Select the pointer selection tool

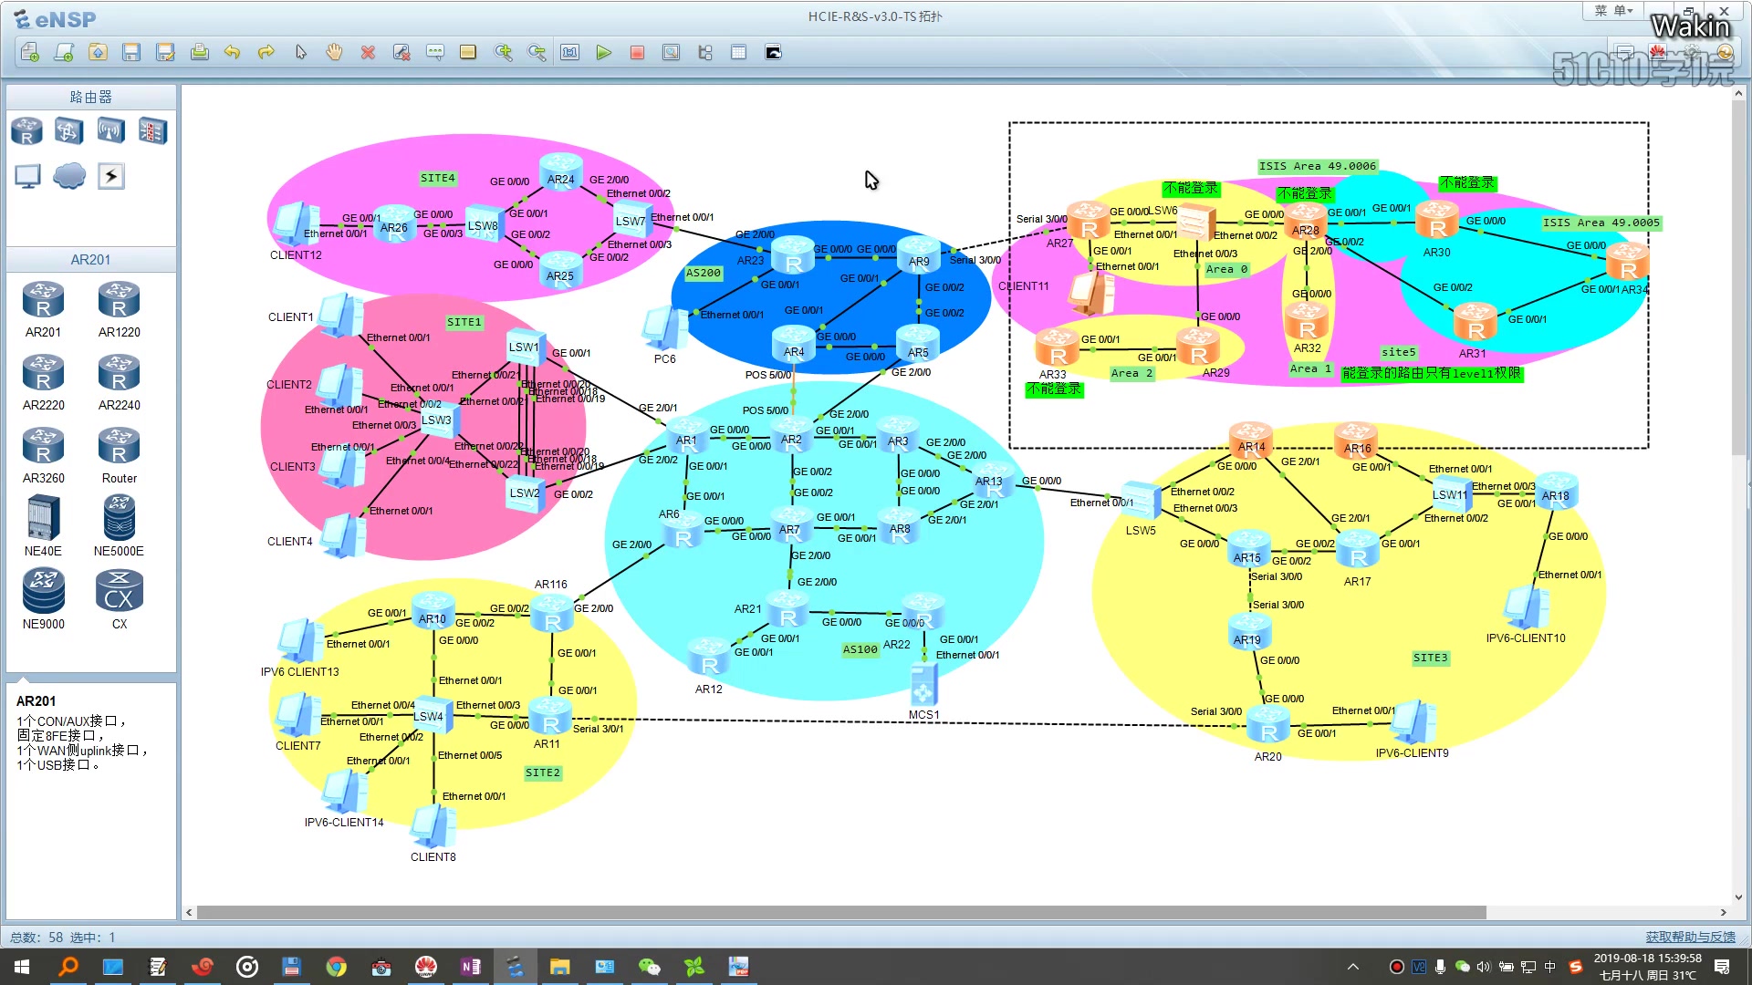[x=300, y=53]
